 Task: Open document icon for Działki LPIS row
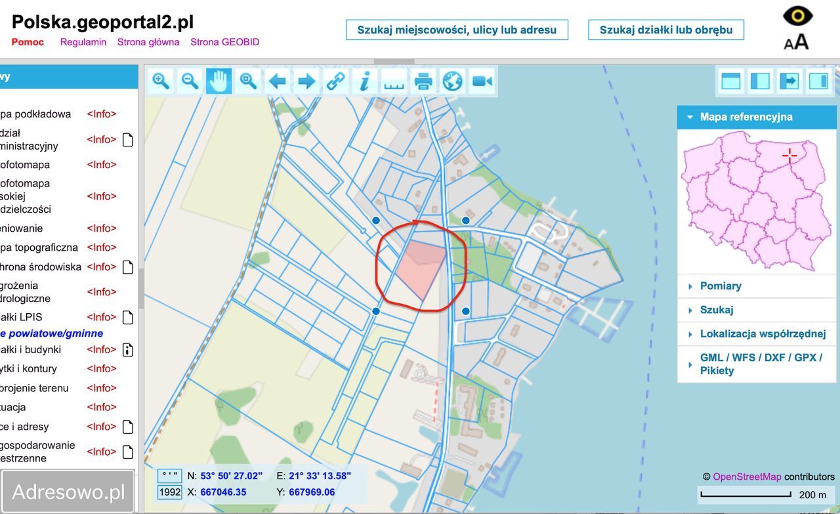click(128, 318)
